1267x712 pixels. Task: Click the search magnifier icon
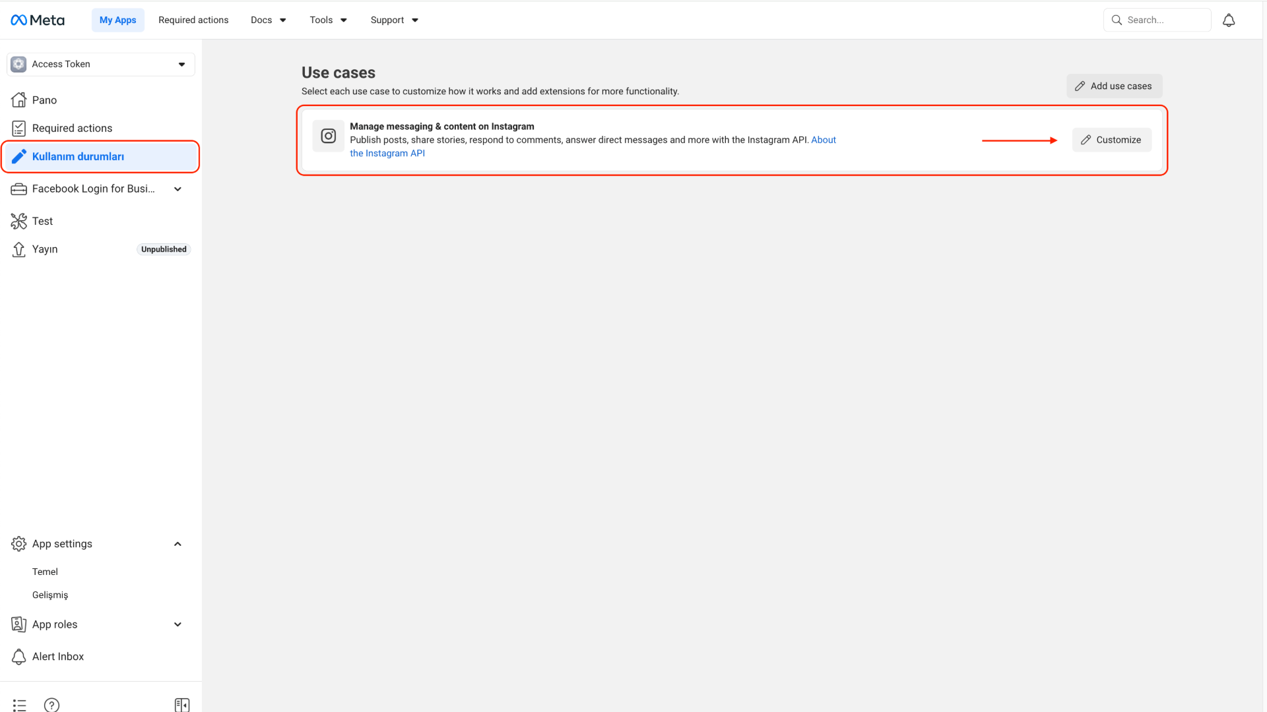point(1117,20)
